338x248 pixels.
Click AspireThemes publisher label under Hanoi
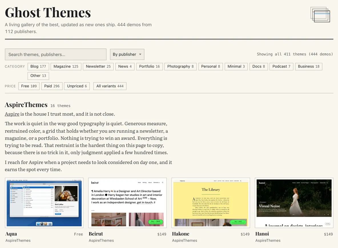268,241
